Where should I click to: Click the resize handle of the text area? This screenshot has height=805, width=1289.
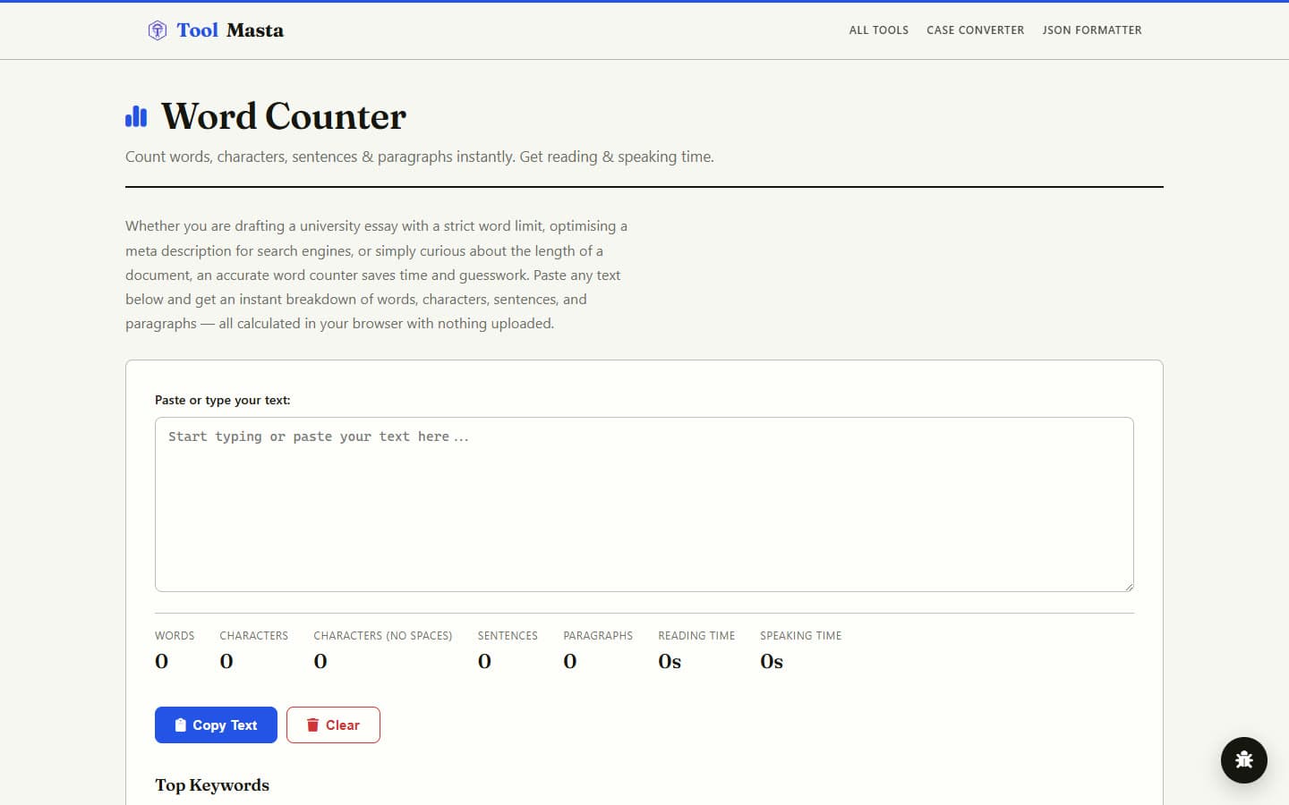coord(1129,587)
